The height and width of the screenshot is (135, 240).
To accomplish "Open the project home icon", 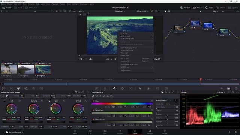I will click(x=229, y=132).
